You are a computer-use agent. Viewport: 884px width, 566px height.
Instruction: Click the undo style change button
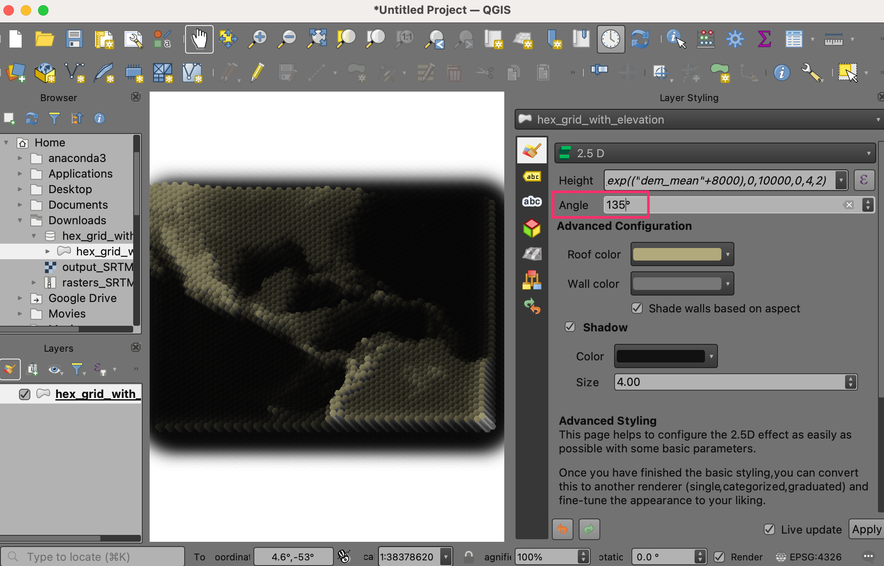[x=563, y=529]
